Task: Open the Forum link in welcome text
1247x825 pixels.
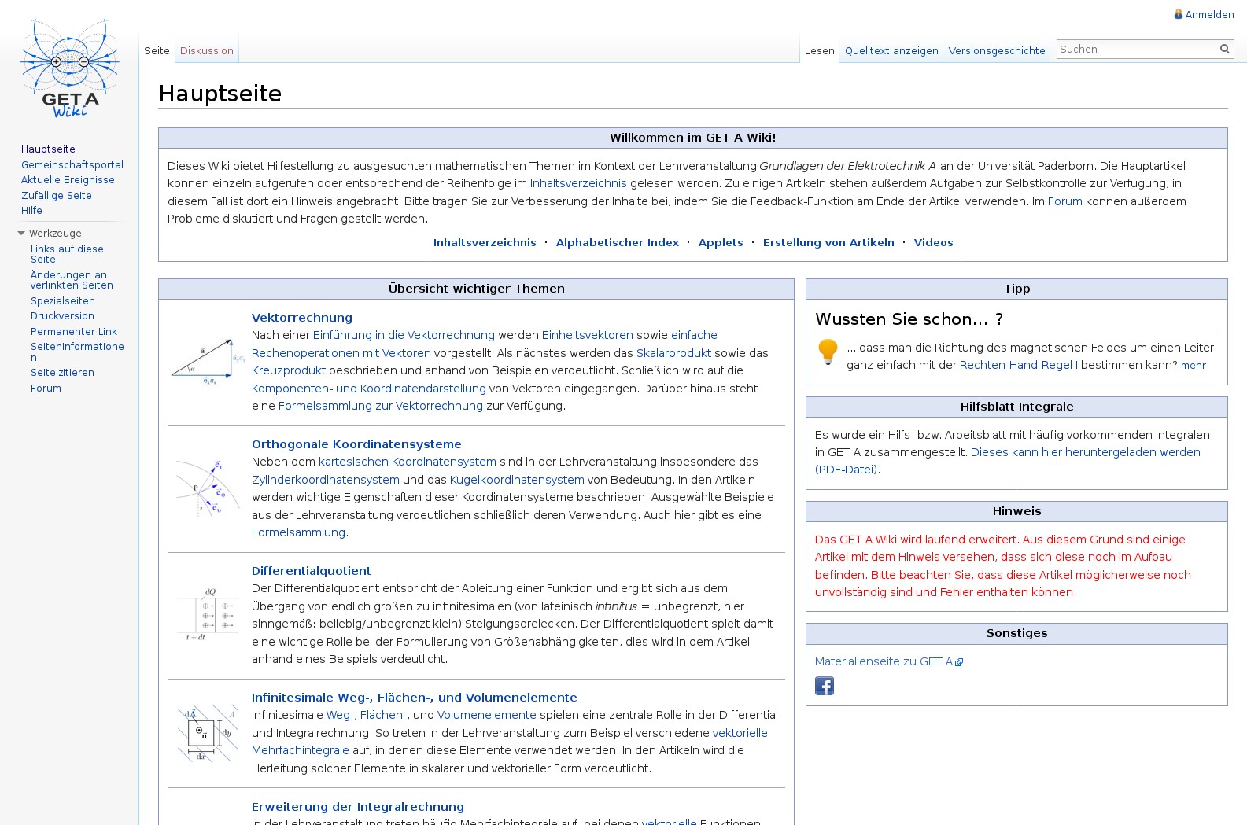Action: [x=1065, y=201]
